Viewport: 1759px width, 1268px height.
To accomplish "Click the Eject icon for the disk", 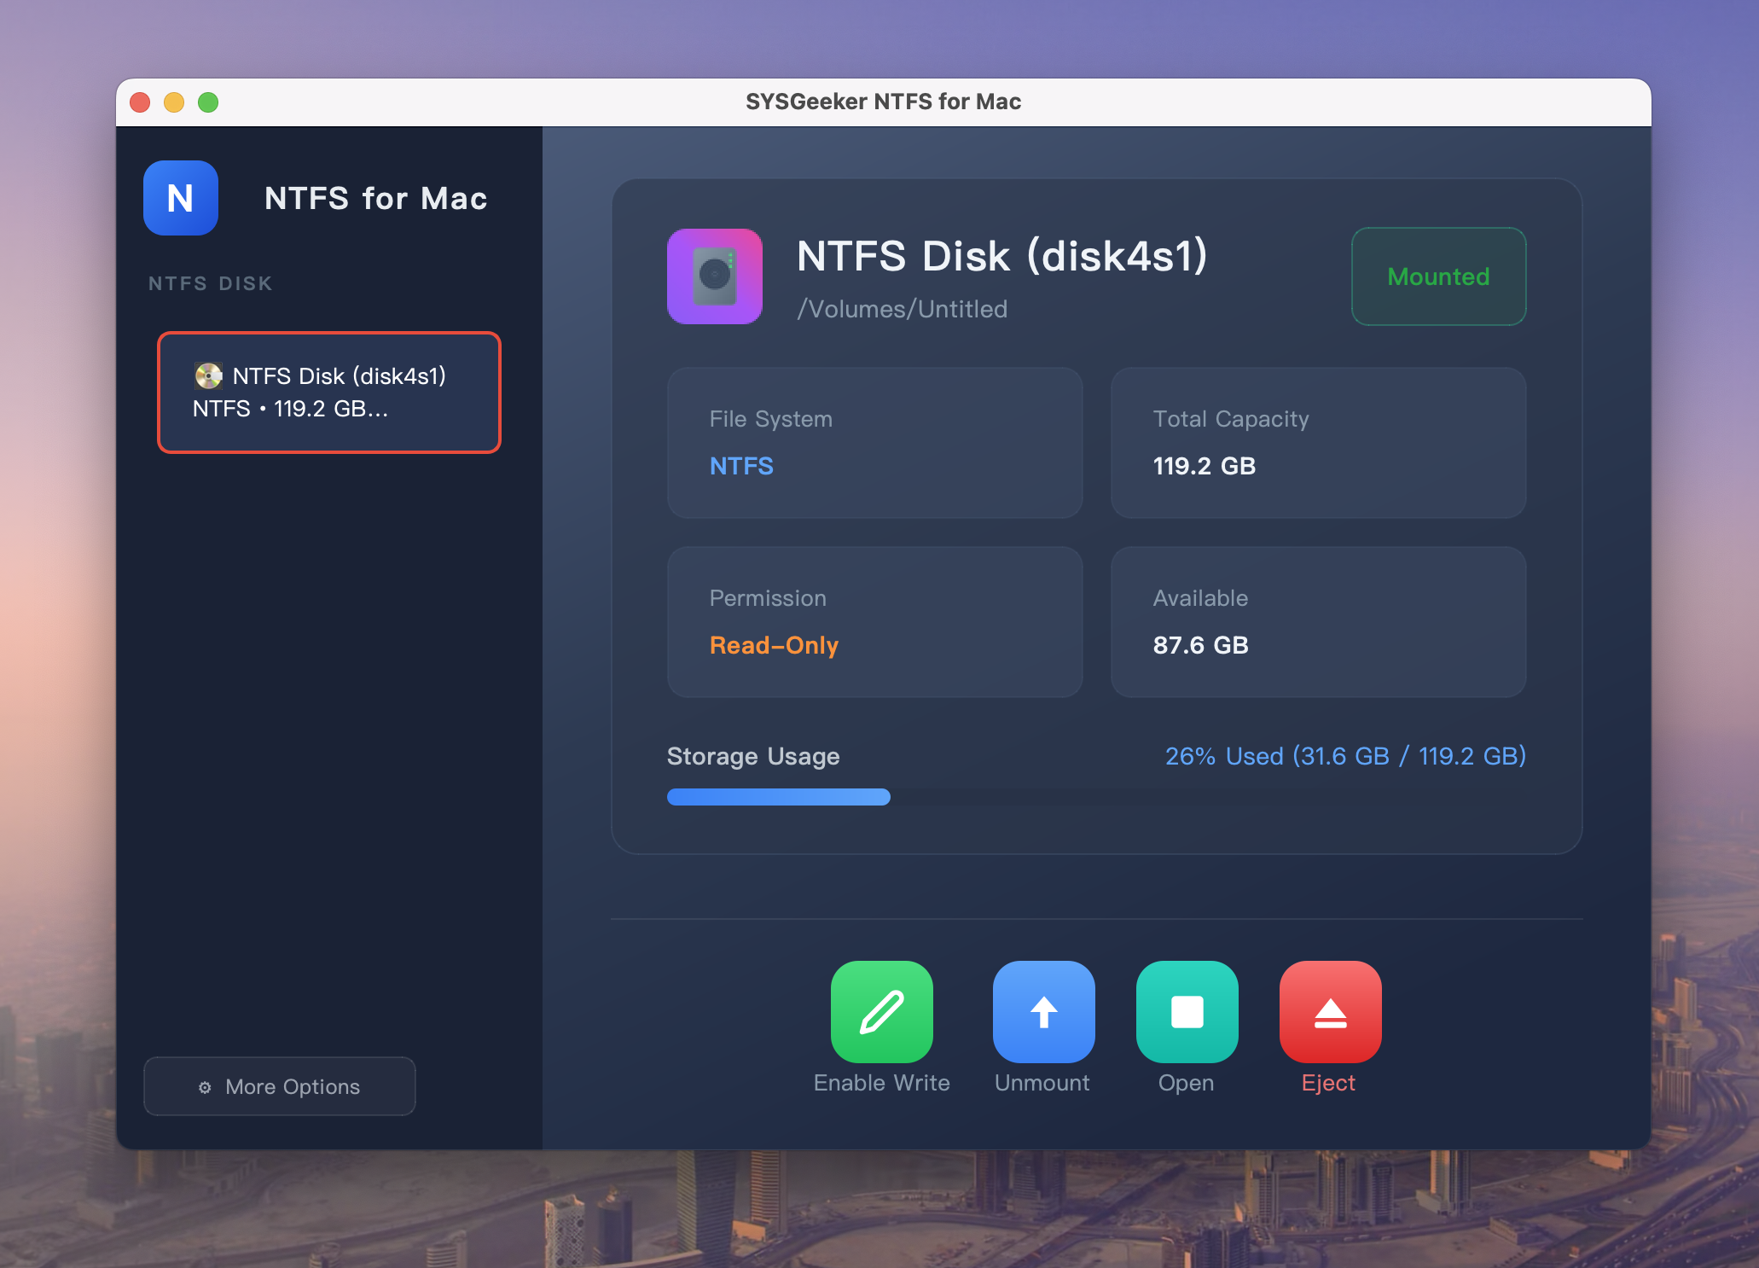I will (1329, 1012).
